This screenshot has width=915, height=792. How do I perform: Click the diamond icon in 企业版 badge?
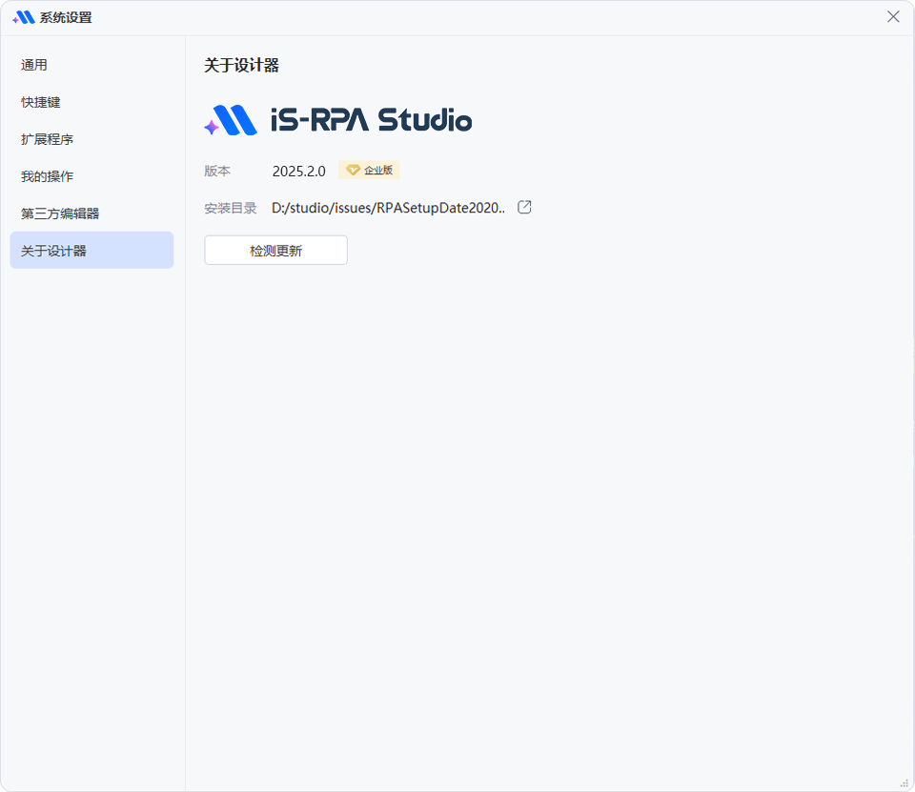point(353,171)
